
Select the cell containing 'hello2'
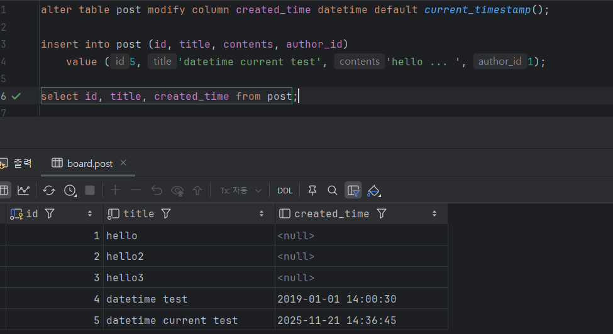pyautogui.click(x=189, y=256)
